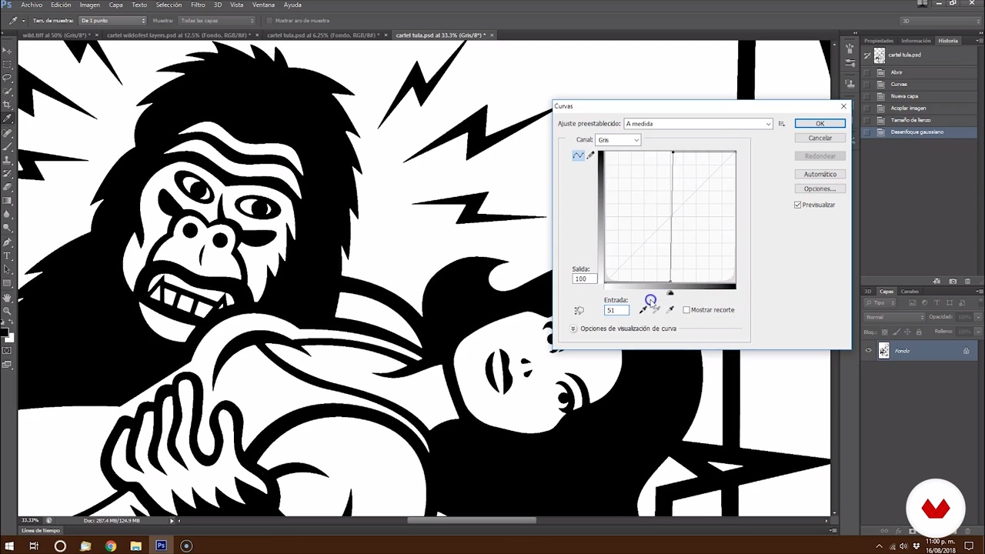Open blend mode Normal dropdown
985x554 pixels.
(x=894, y=317)
